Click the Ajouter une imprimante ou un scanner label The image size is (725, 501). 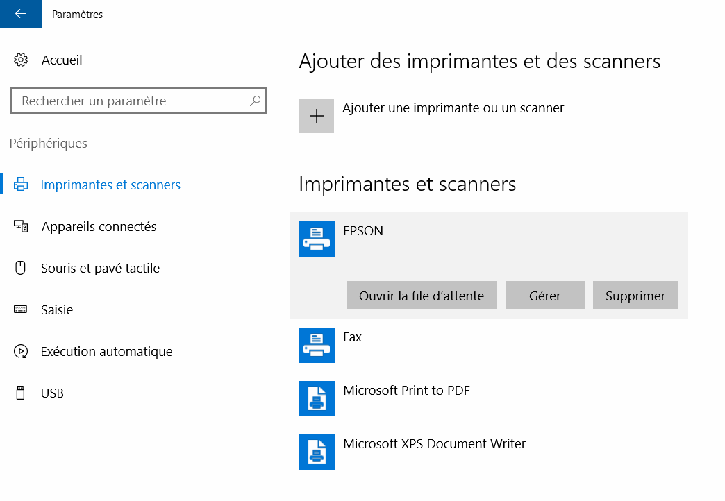point(453,108)
